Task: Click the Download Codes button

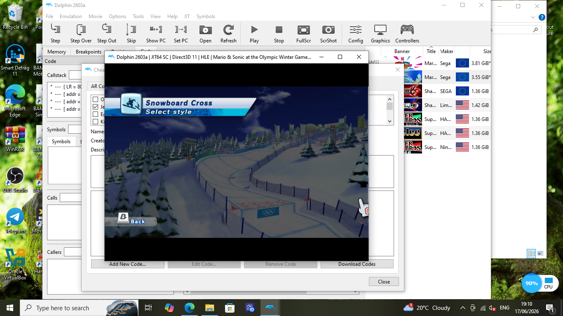Action: (357, 264)
